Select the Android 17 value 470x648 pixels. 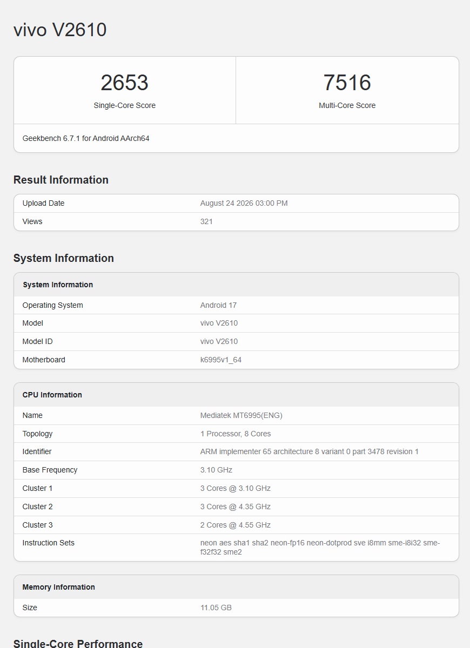[x=218, y=305]
